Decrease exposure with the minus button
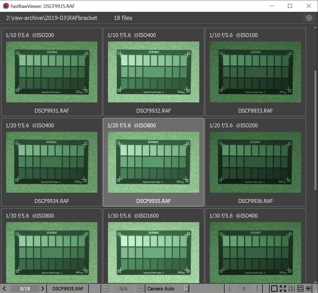The height and width of the screenshot is (293, 318). [106, 289]
